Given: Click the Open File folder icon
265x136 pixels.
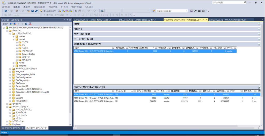Looking at the screenshot, I should [28, 11].
